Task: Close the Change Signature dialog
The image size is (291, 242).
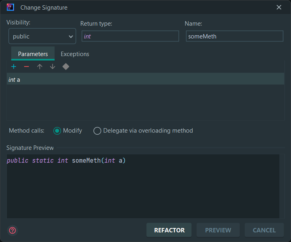Action: 279,7
